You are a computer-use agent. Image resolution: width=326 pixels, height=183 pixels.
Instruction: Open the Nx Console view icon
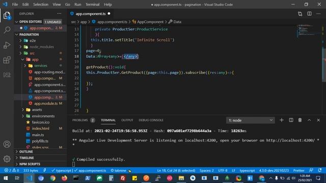point(7,75)
